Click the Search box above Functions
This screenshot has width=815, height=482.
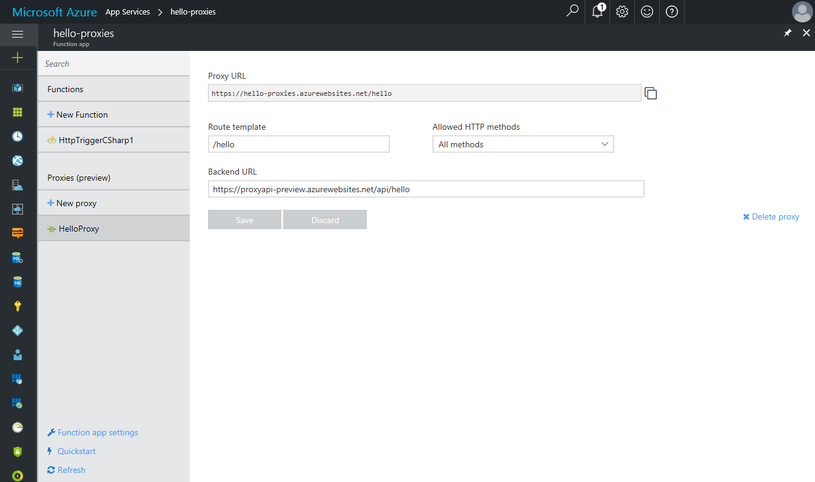113,63
